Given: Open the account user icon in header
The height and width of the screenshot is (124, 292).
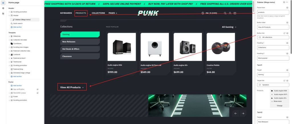Looking at the screenshot, I should (230, 13).
